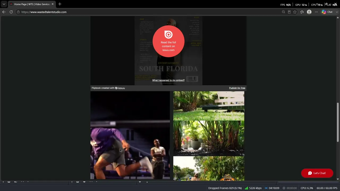The height and width of the screenshot is (191, 340).
Task: Add this page to favorites
Action: pyautogui.click(x=295, y=12)
